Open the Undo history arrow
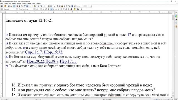 (x=43, y=6)
